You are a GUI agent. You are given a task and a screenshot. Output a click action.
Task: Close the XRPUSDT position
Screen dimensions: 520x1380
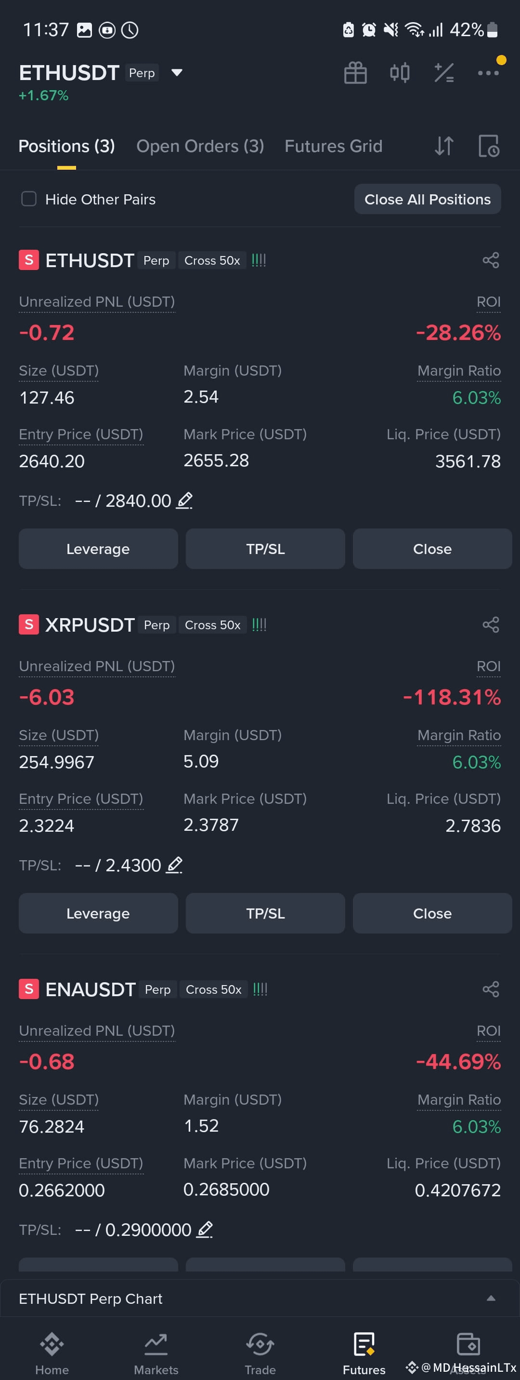[x=432, y=913]
